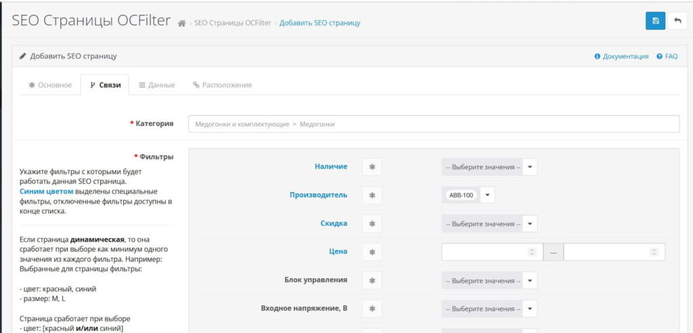The width and height of the screenshot is (693, 333).
Task: Click asterisk button next to Скидка
Action: tap(372, 223)
